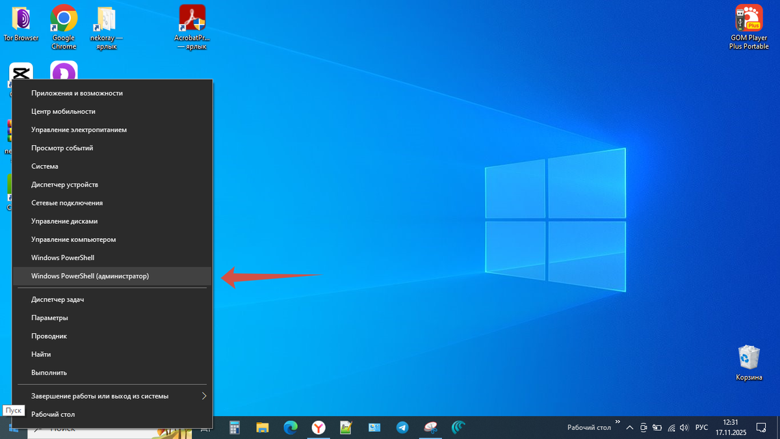Open Calculator from the taskbar
This screenshot has height=439, width=780.
click(x=234, y=427)
